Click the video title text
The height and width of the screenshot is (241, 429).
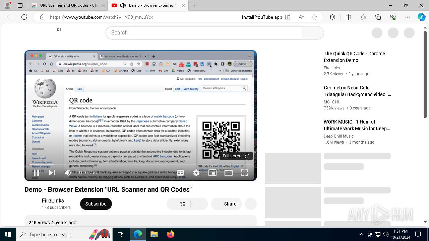(108, 189)
